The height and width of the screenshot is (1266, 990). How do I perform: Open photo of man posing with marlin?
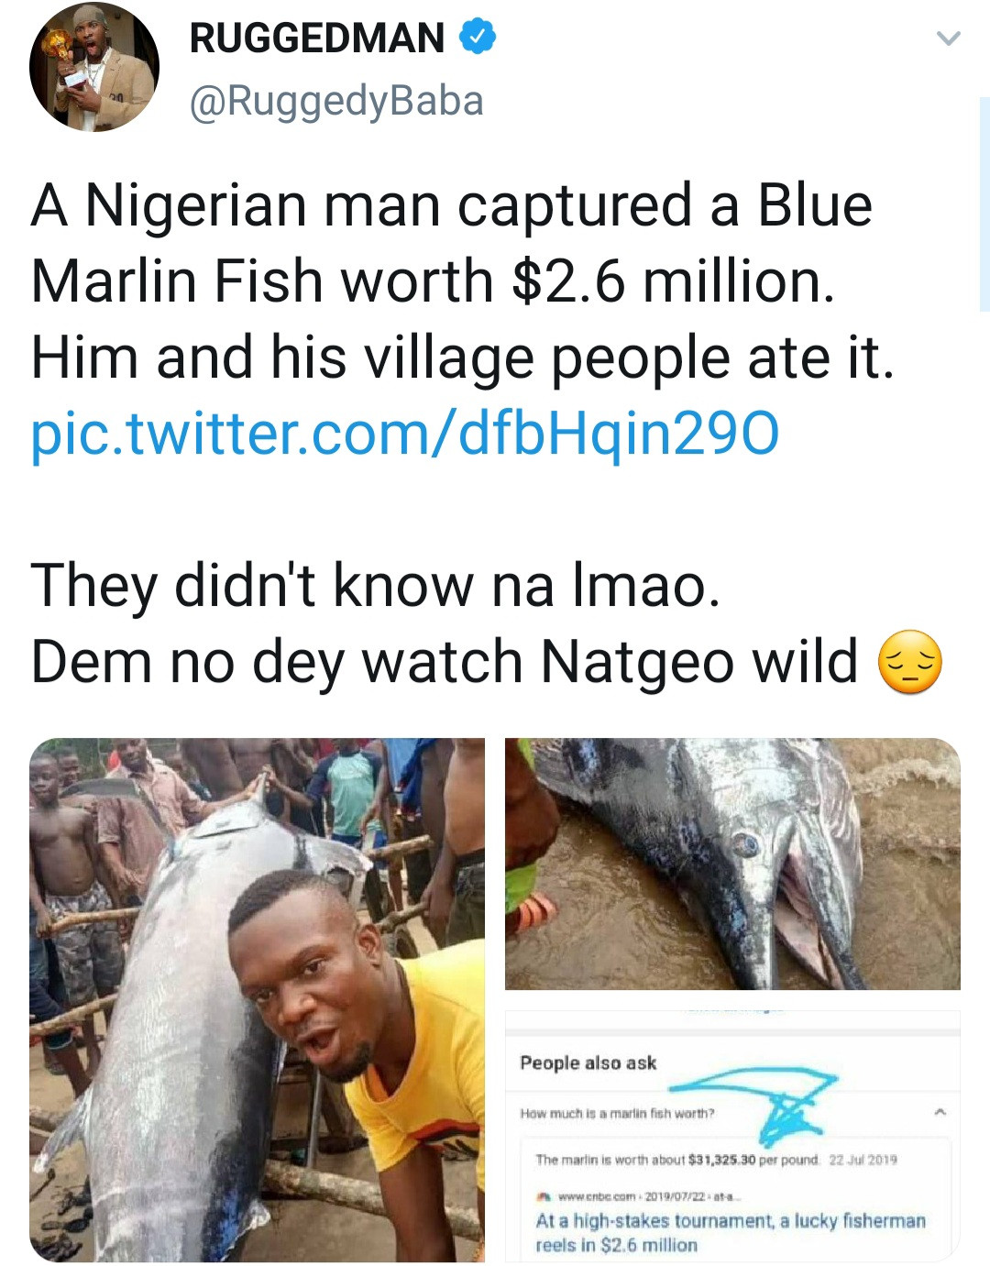coord(257,999)
